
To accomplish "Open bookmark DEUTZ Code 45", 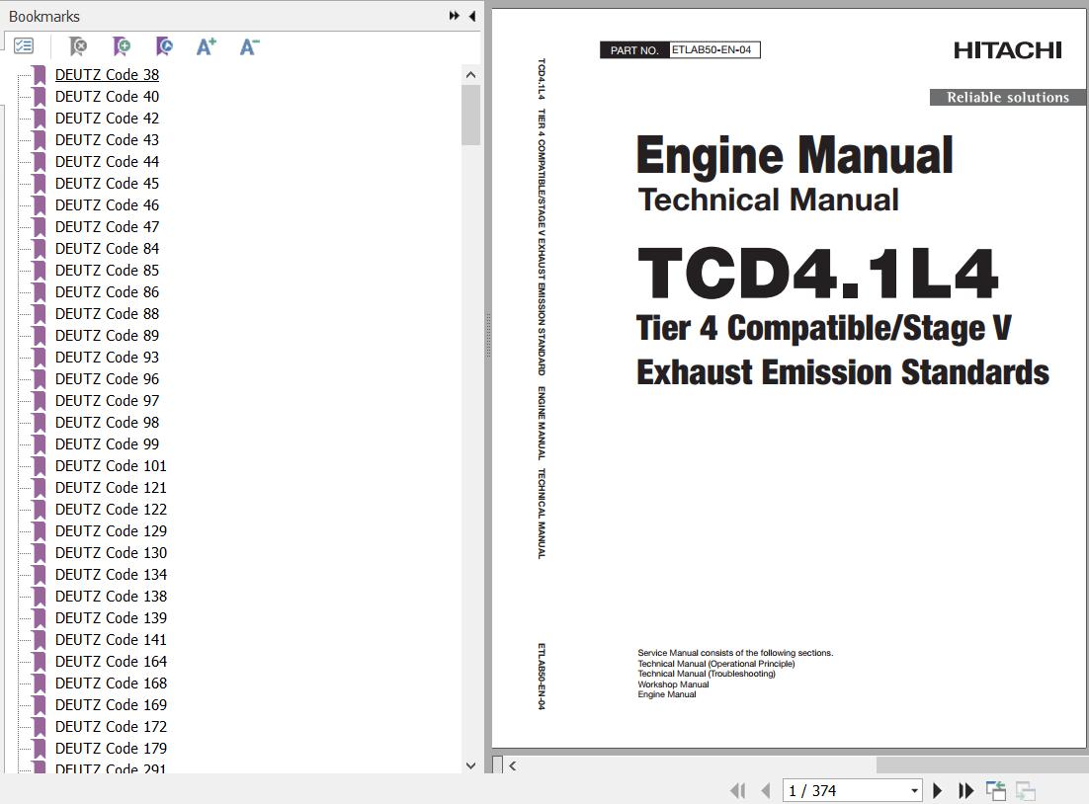I will (107, 184).
